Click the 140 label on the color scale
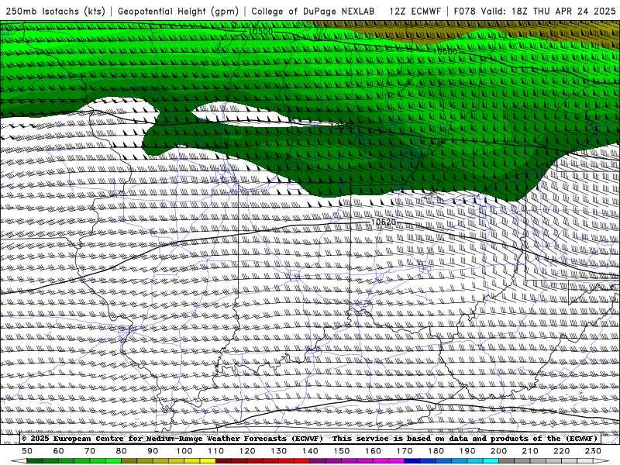 (310, 451)
